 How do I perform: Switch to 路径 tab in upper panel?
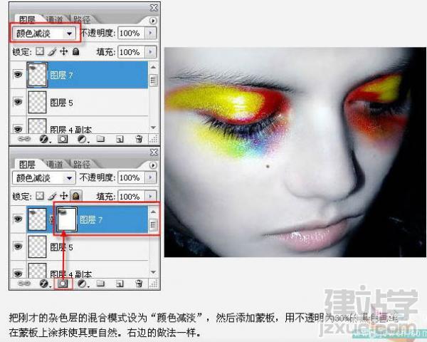pos(81,19)
